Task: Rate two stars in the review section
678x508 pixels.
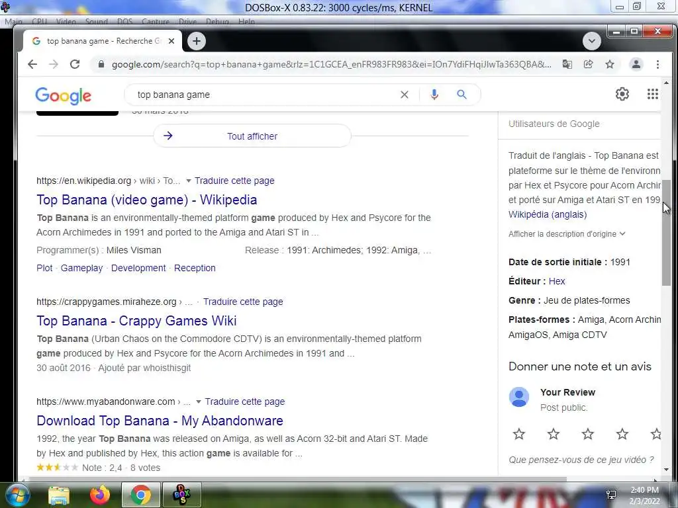Action: 554,434
